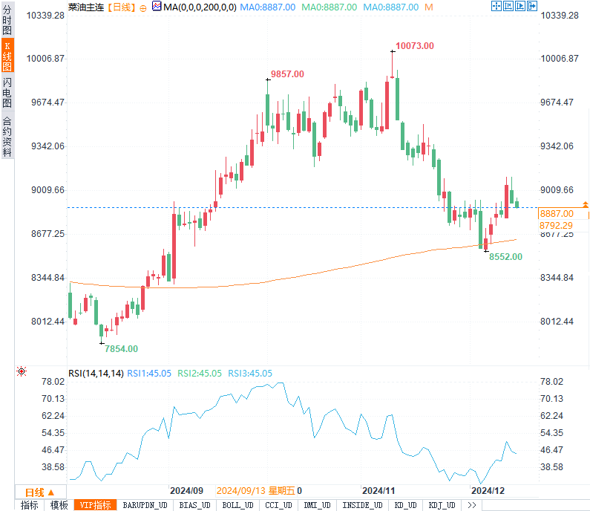The height and width of the screenshot is (511, 590).
Task: Expand the 日线 period selector at bottom left
Action: 40,492
